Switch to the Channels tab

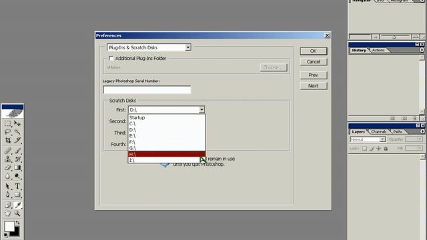379,132
